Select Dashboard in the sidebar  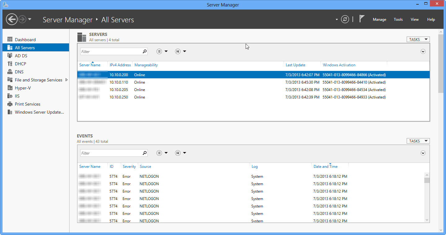pyautogui.click(x=36, y=40)
